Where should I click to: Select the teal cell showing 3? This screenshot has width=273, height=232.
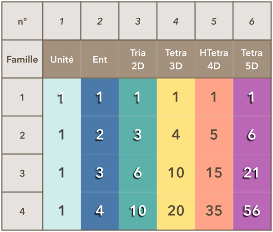click(137, 135)
